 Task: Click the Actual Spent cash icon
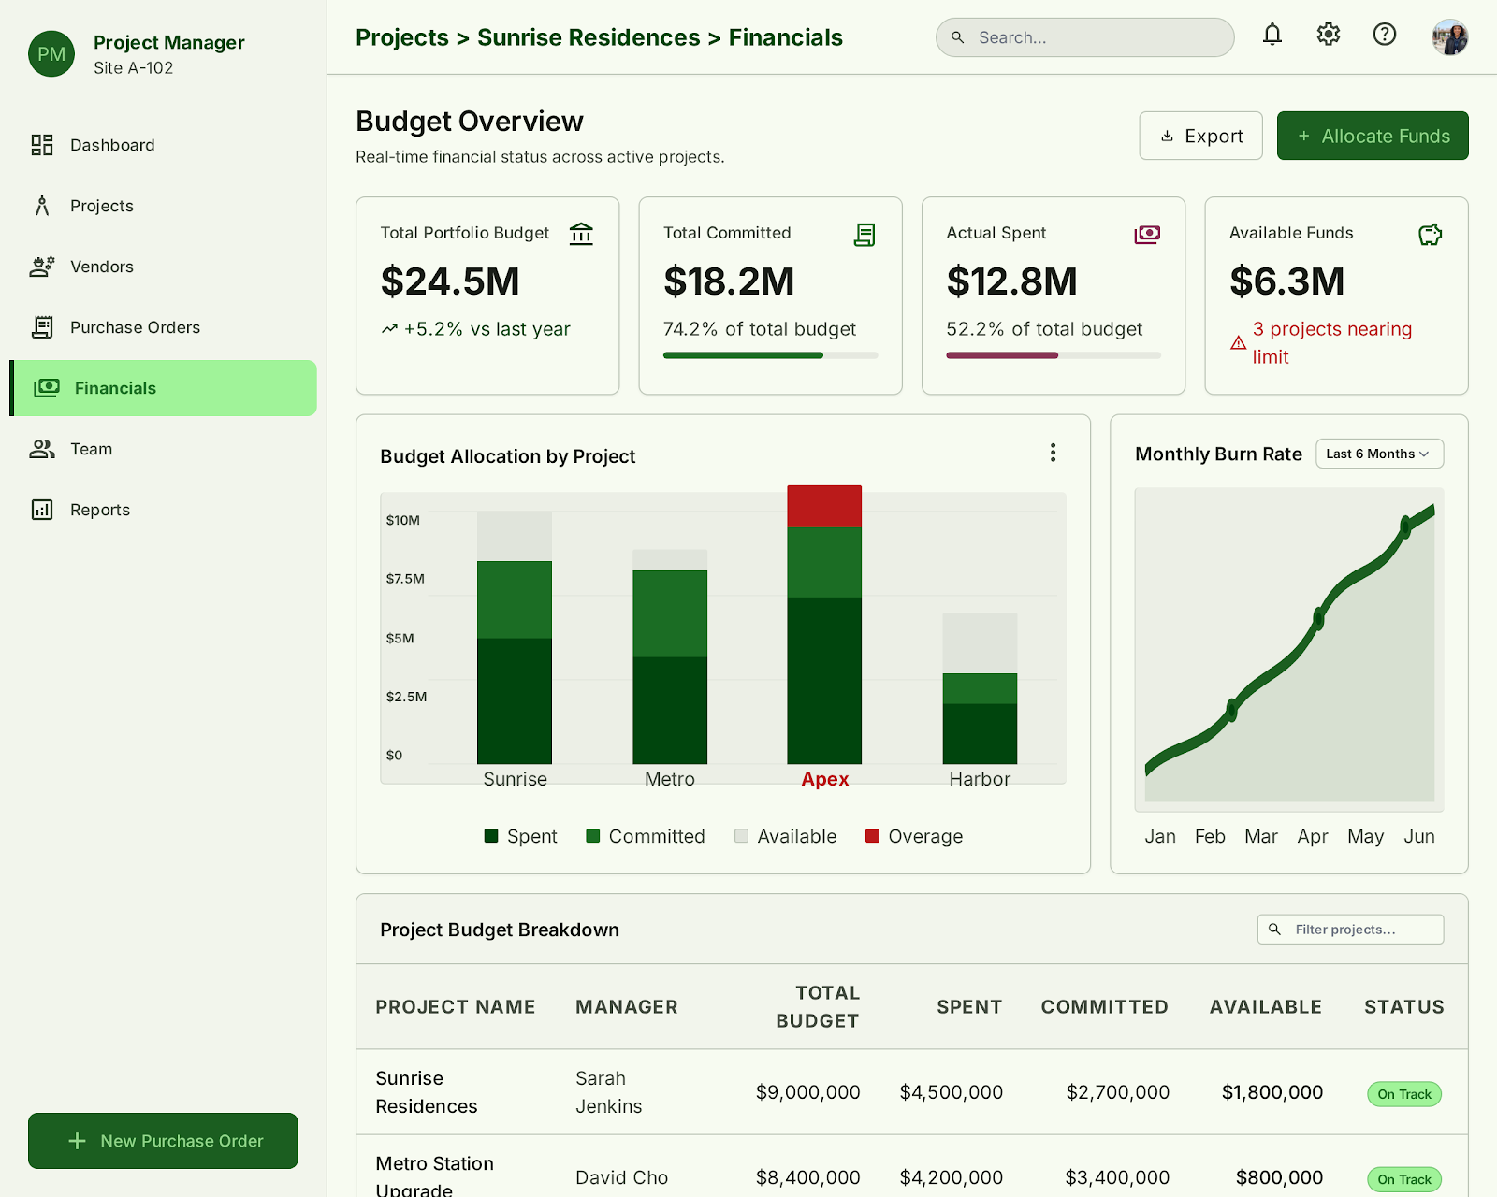[x=1147, y=235]
